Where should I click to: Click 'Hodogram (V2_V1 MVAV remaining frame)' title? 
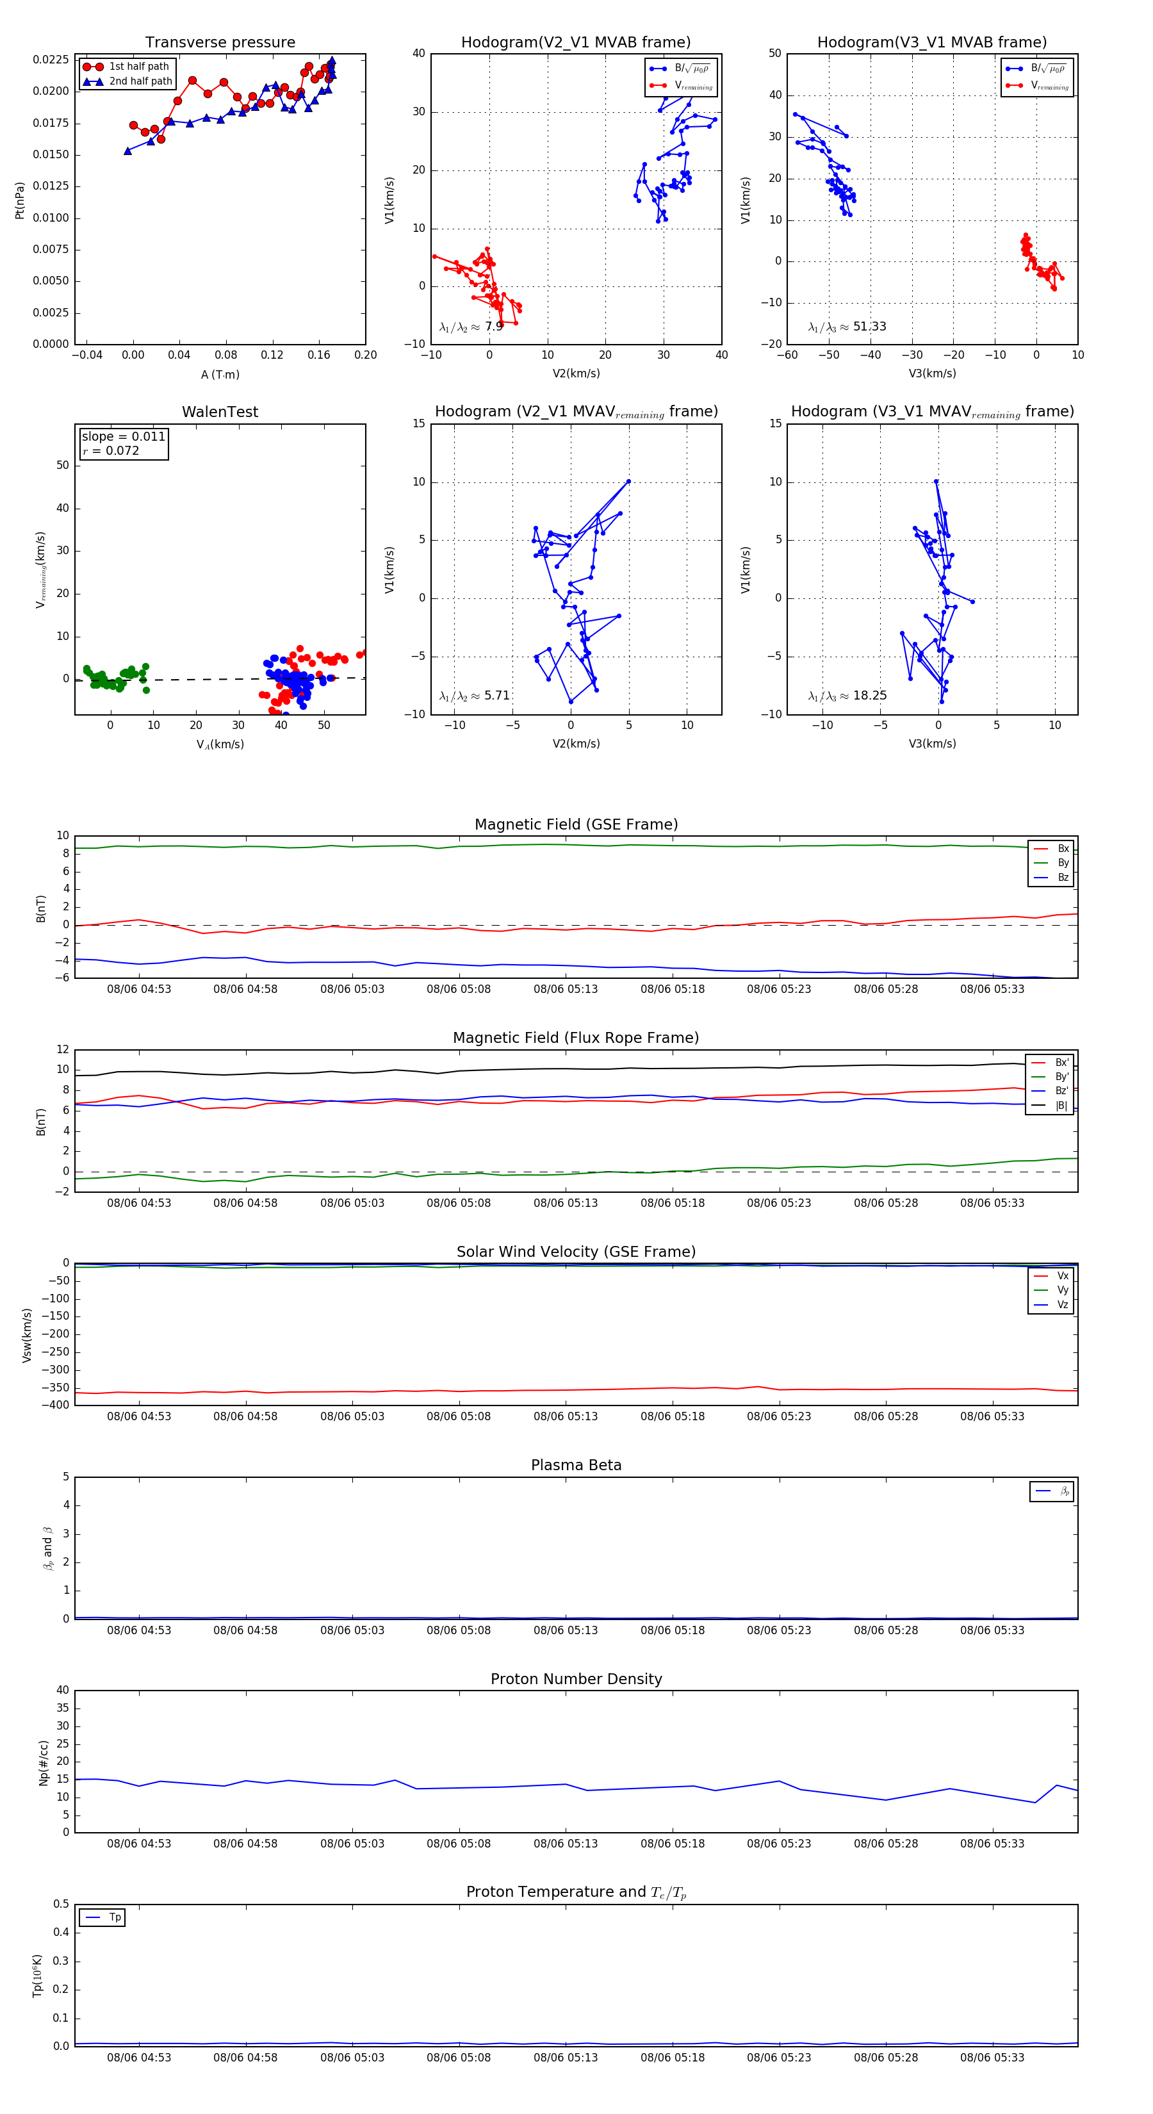click(x=576, y=412)
